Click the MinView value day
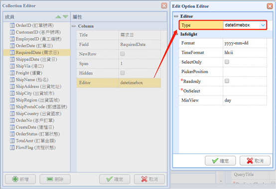 pos(245,100)
